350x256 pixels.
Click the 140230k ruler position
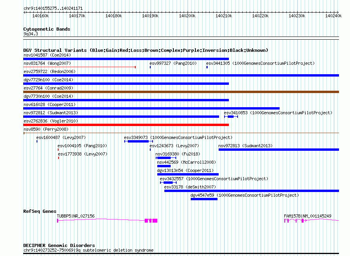pos(297,16)
